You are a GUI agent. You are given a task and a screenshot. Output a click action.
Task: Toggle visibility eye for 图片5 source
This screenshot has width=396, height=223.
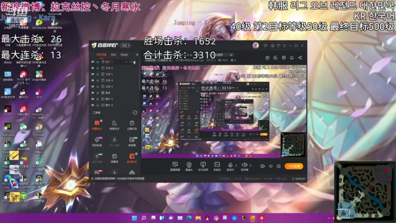pyautogui.click(x=93, y=99)
